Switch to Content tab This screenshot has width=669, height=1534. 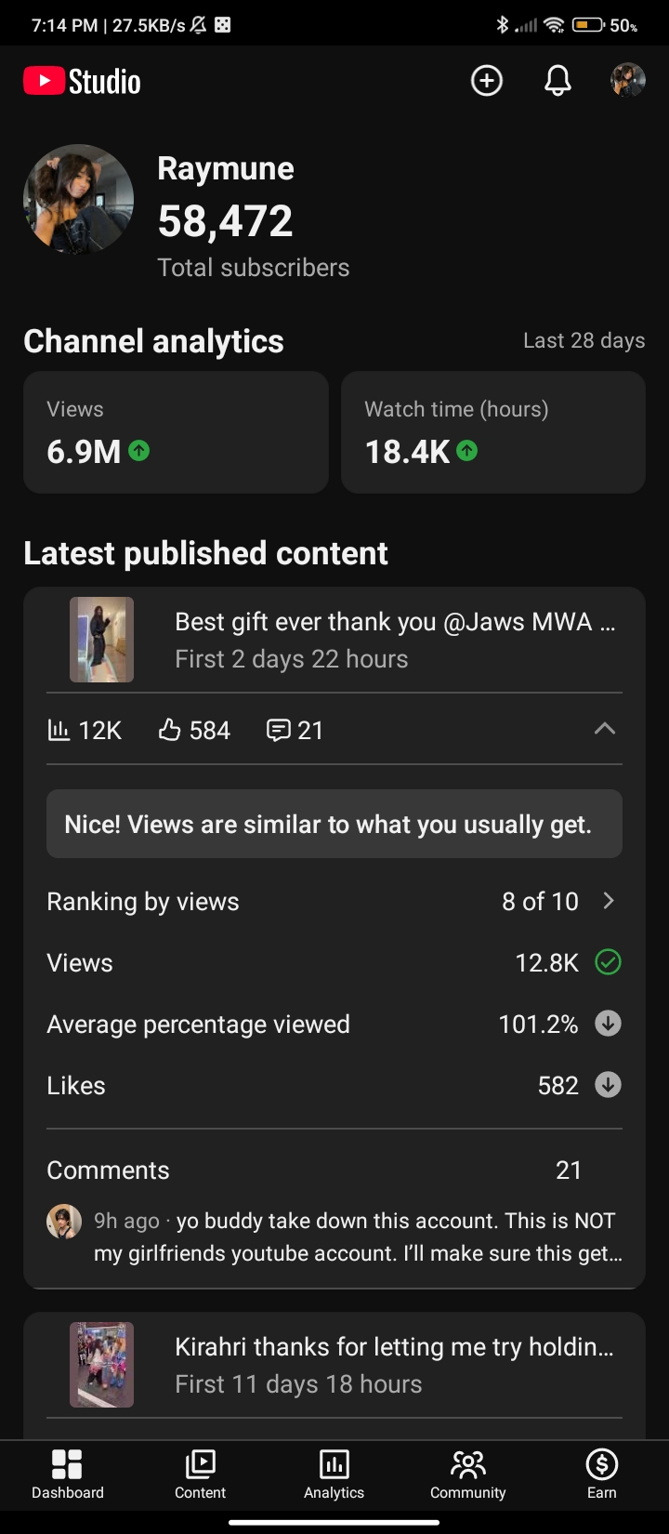click(x=201, y=1474)
